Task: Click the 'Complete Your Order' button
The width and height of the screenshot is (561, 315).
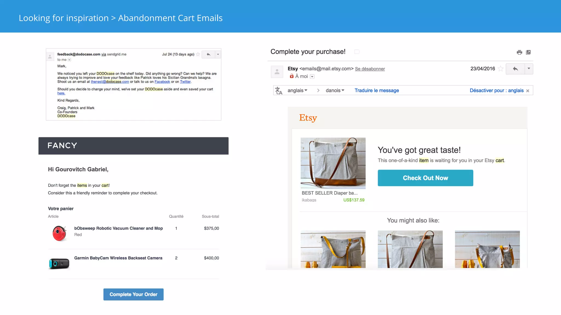Action: (133, 294)
